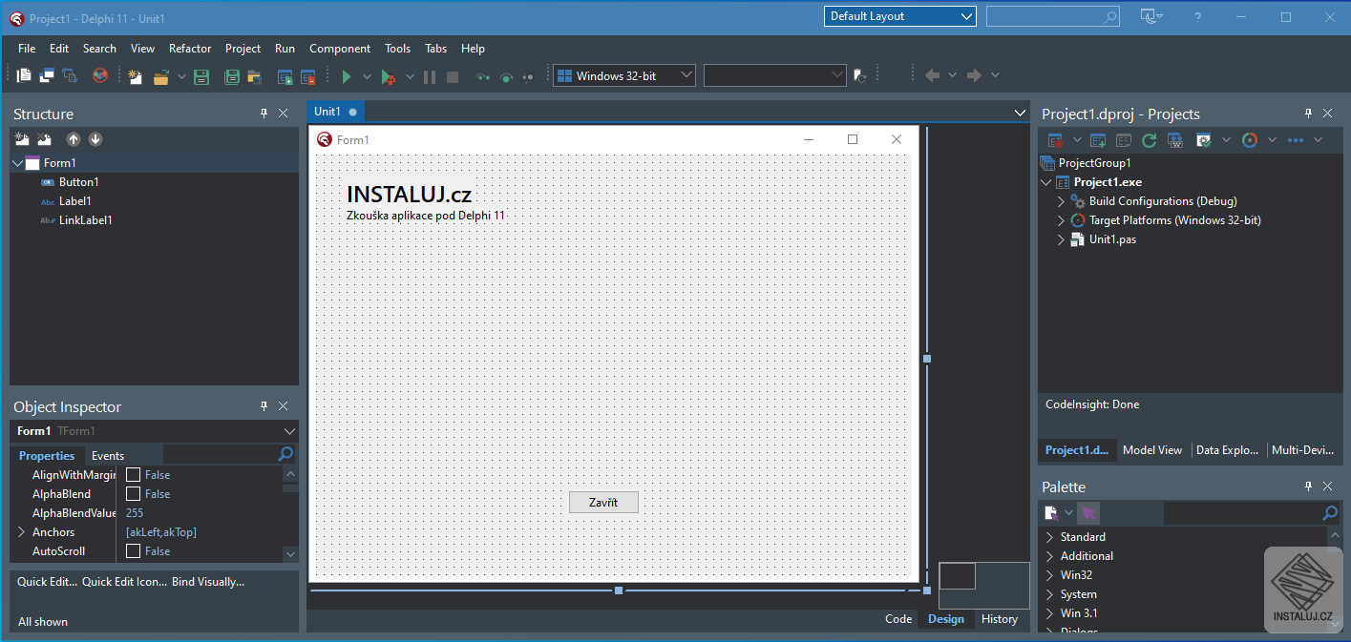The image size is (1351, 642).
Task: Open the Tools menu
Action: pos(398,49)
